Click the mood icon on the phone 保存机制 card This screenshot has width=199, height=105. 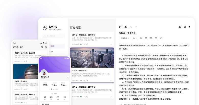tap(26, 89)
